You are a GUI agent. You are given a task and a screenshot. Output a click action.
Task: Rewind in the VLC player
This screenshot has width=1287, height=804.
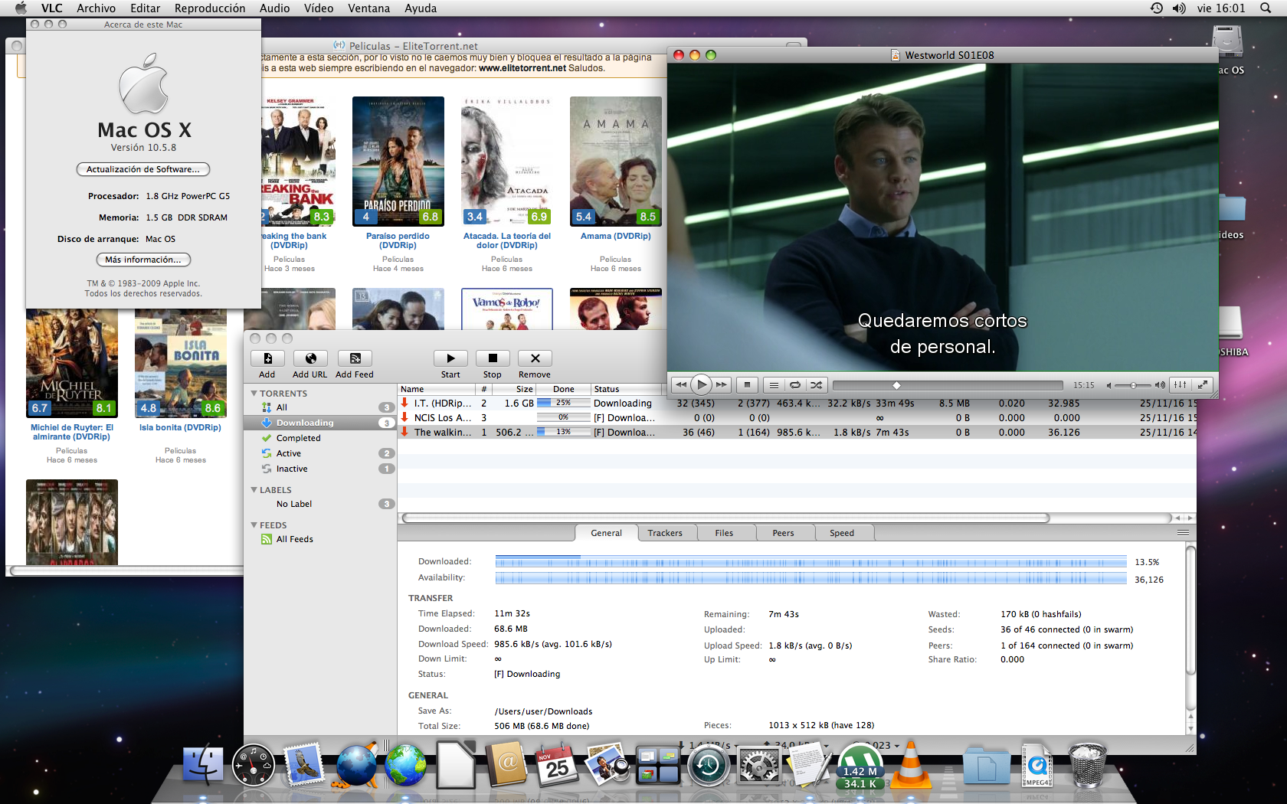click(681, 385)
